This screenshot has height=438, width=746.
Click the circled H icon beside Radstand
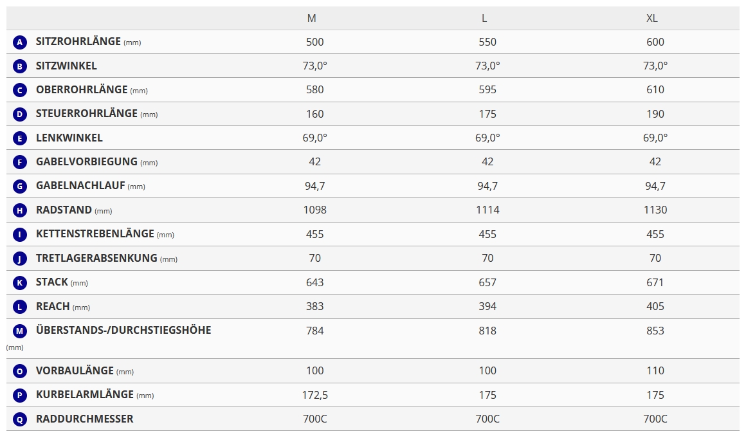20,210
